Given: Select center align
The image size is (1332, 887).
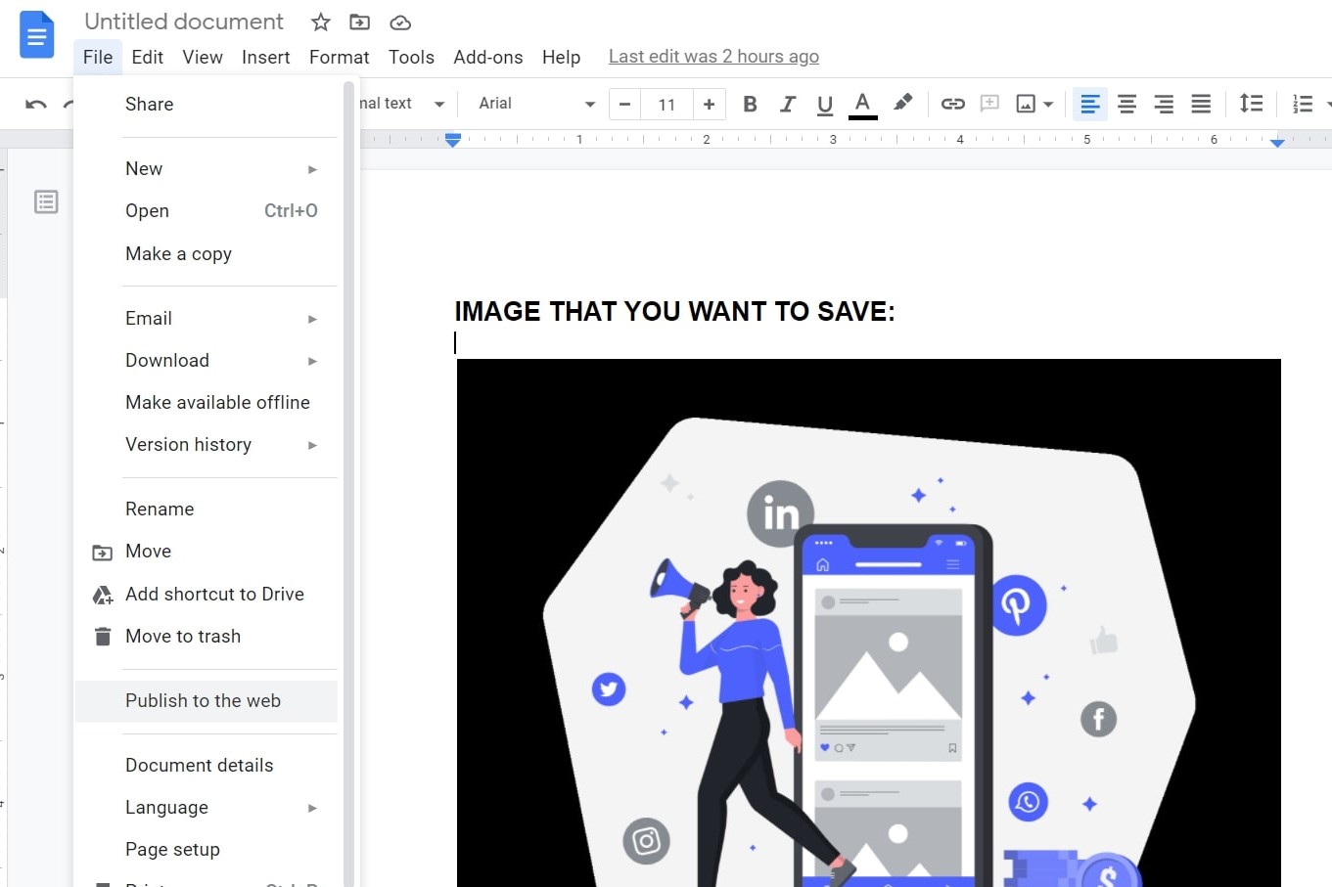Looking at the screenshot, I should [1126, 104].
